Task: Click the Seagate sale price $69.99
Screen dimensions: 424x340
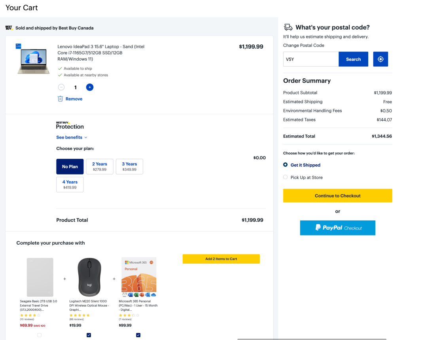Action: click(26, 325)
